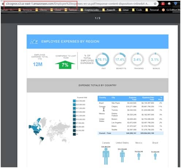
Task: Click the Canada person figure icon
Action: (x=106, y=156)
